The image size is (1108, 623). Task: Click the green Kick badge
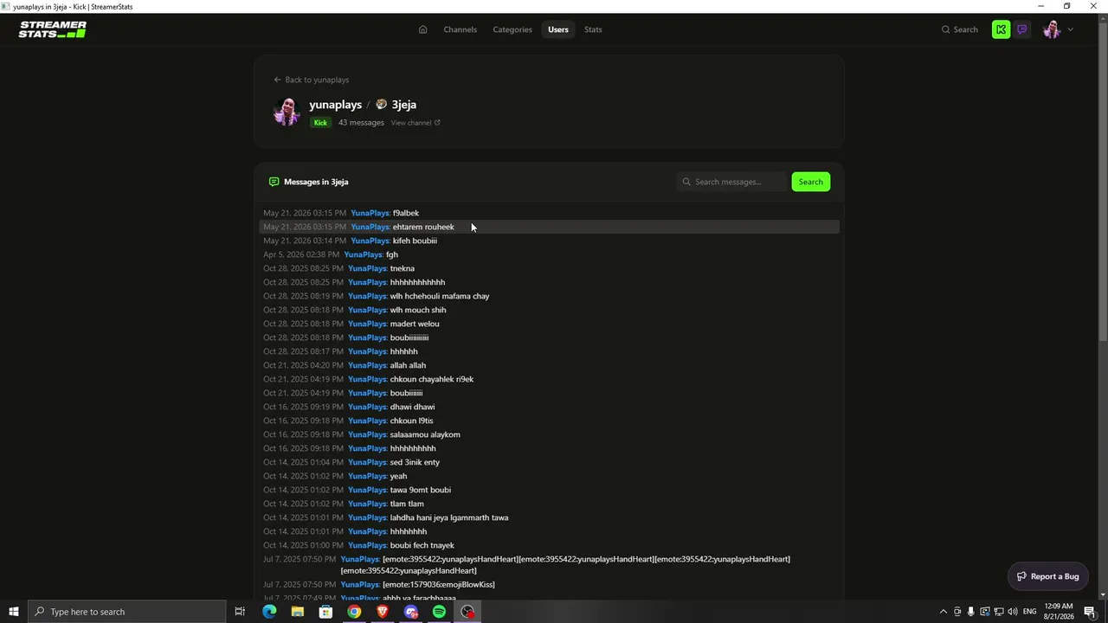[x=320, y=123]
